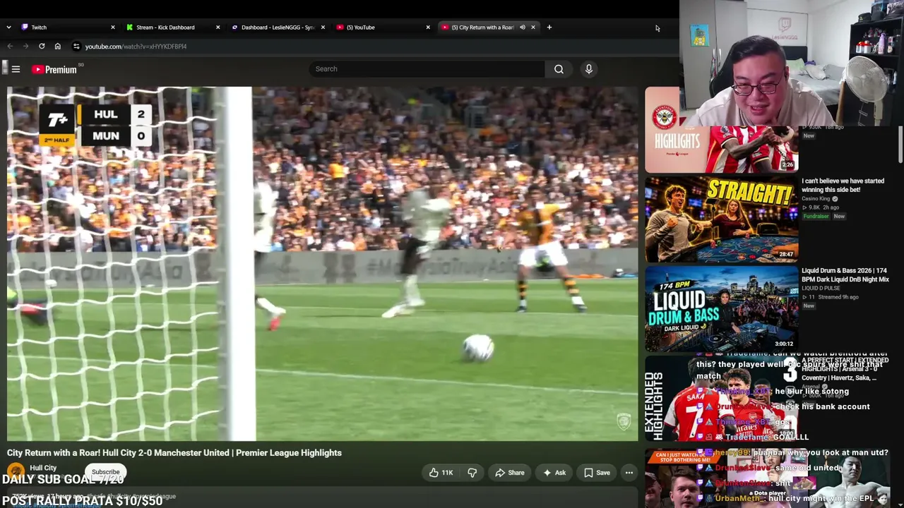Expand the tab search chevron
Viewport: 904px width, 508px height.
(8, 28)
